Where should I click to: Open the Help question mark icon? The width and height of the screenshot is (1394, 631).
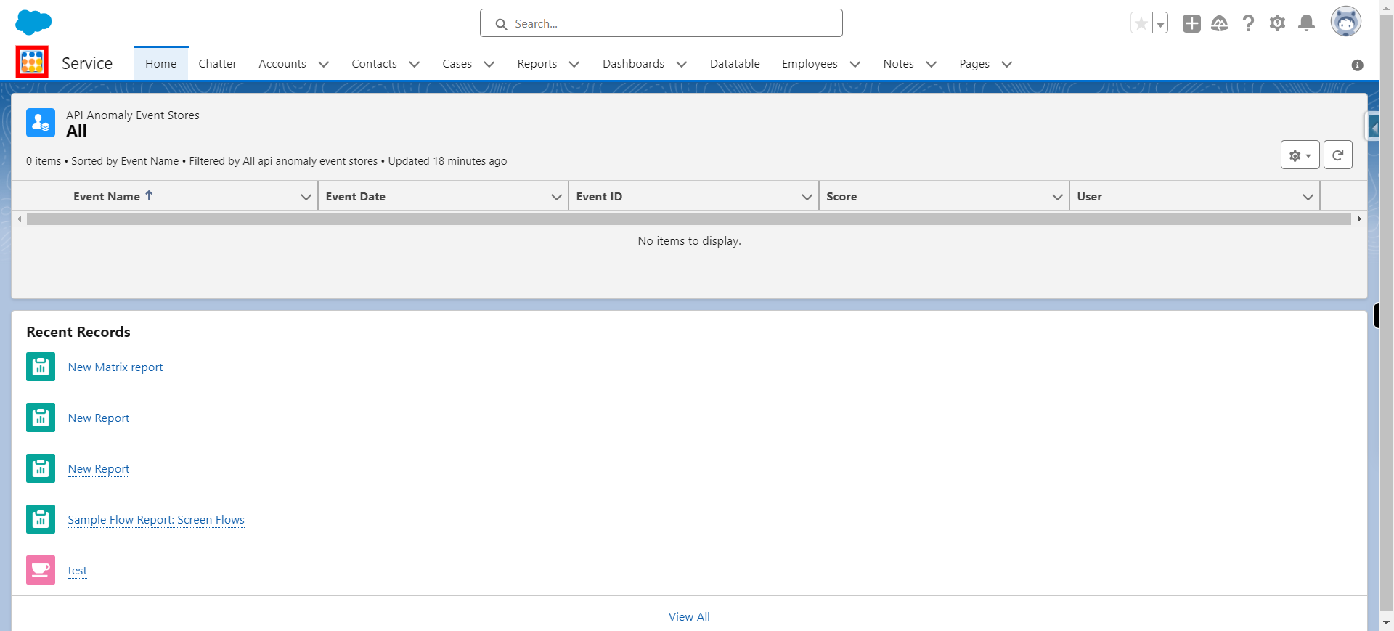pos(1248,23)
